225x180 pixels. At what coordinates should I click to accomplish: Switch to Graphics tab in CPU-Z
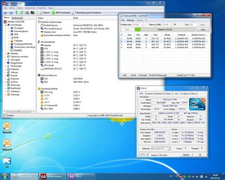pyautogui.click(x=185, y=94)
